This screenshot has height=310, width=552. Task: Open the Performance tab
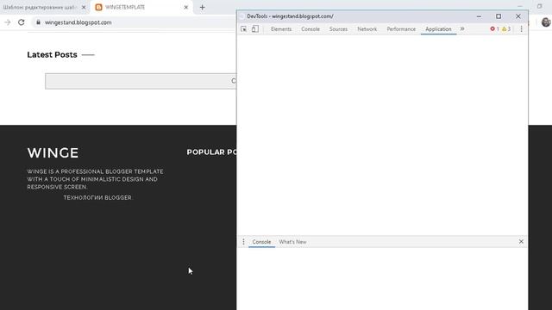pyautogui.click(x=401, y=29)
